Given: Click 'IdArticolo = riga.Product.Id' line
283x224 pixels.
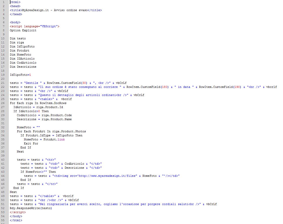Looking at the screenshot, I should pos(38,107).
